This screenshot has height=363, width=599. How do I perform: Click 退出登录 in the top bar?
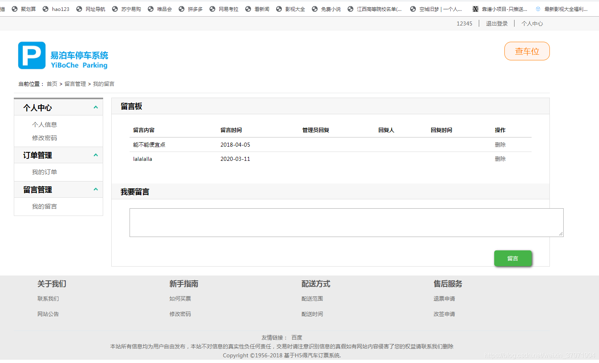(497, 23)
